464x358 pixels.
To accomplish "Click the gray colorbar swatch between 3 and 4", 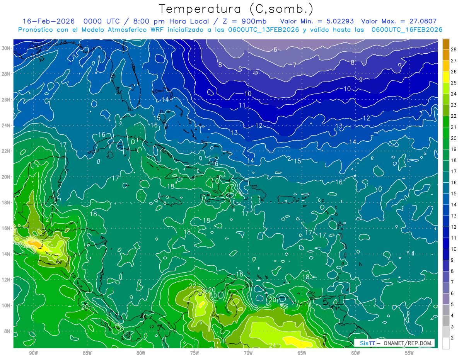I will [446, 321].
